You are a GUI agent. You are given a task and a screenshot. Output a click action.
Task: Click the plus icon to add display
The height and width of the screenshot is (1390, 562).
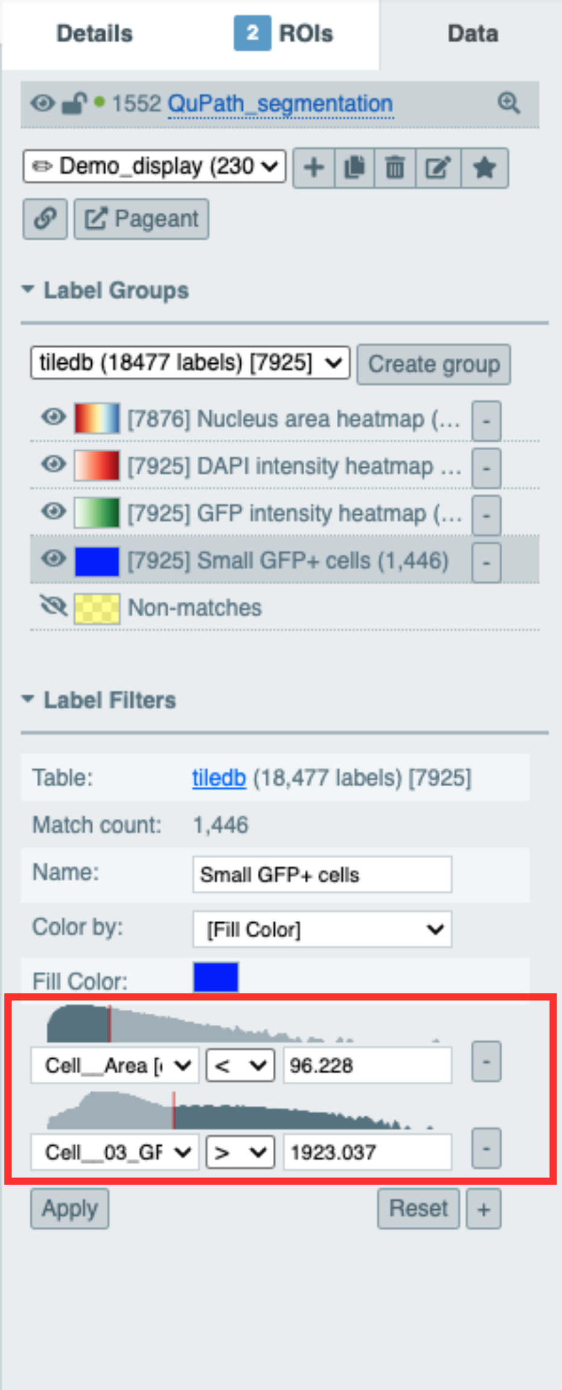pyautogui.click(x=314, y=167)
